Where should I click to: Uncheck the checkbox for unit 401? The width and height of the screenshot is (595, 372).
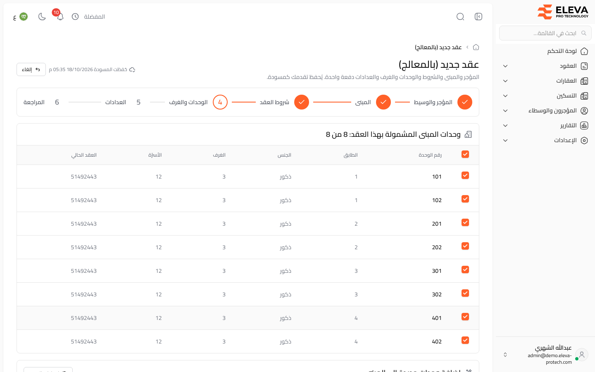click(x=465, y=317)
